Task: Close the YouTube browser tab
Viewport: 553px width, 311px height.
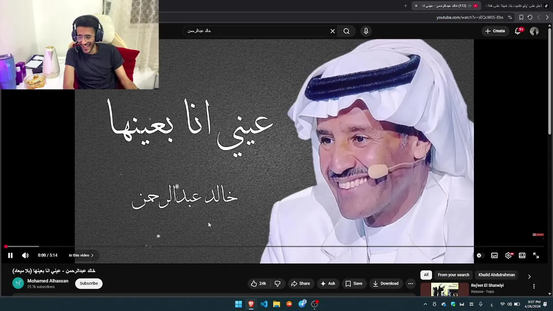Action: tap(416, 6)
